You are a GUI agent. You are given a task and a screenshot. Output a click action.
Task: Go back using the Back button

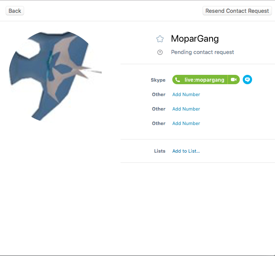tap(15, 11)
